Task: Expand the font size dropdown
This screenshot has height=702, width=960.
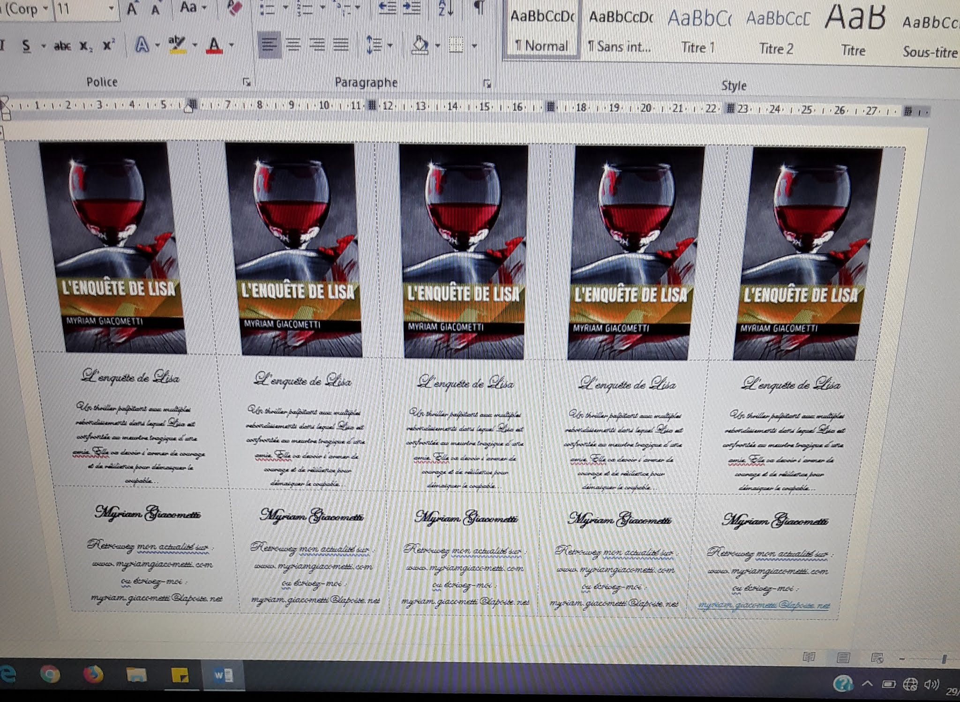Action: pos(112,8)
